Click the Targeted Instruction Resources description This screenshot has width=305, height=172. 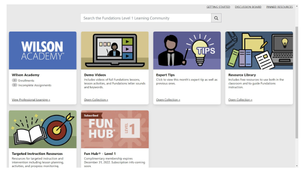pos(38,162)
